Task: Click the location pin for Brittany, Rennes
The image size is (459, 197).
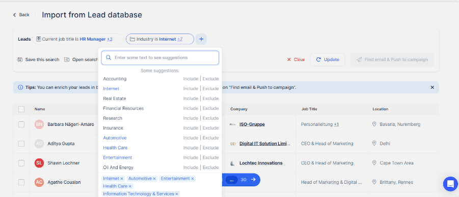Action: click(x=374, y=182)
